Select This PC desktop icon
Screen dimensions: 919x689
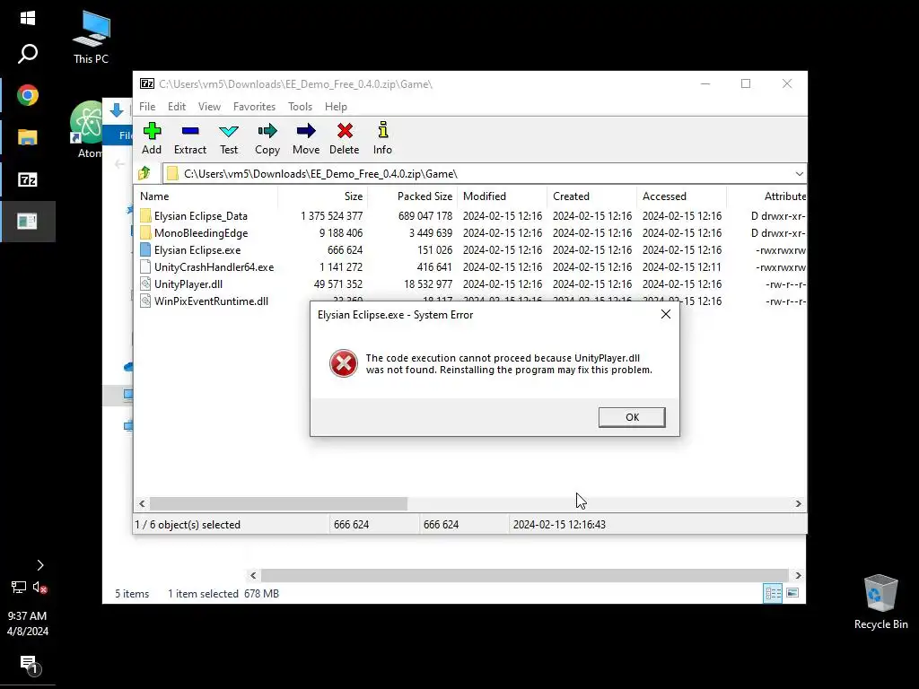click(x=91, y=36)
